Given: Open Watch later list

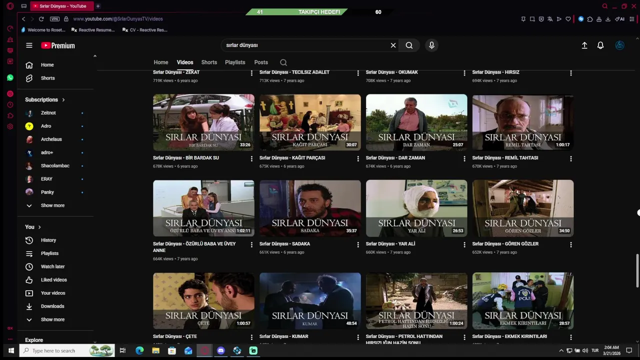Looking at the screenshot, I should click(x=52, y=267).
